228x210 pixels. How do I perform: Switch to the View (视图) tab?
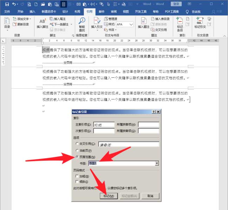(x=126, y=12)
